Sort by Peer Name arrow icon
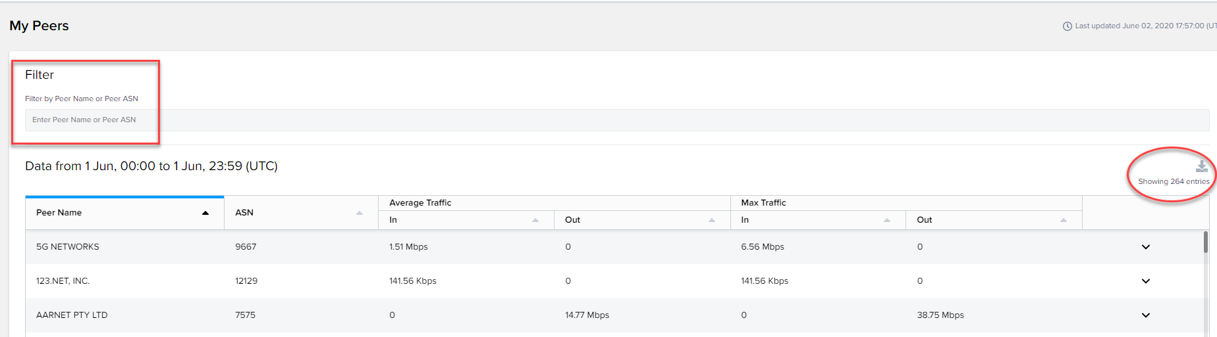Image resolution: width=1217 pixels, height=337 pixels. (205, 213)
